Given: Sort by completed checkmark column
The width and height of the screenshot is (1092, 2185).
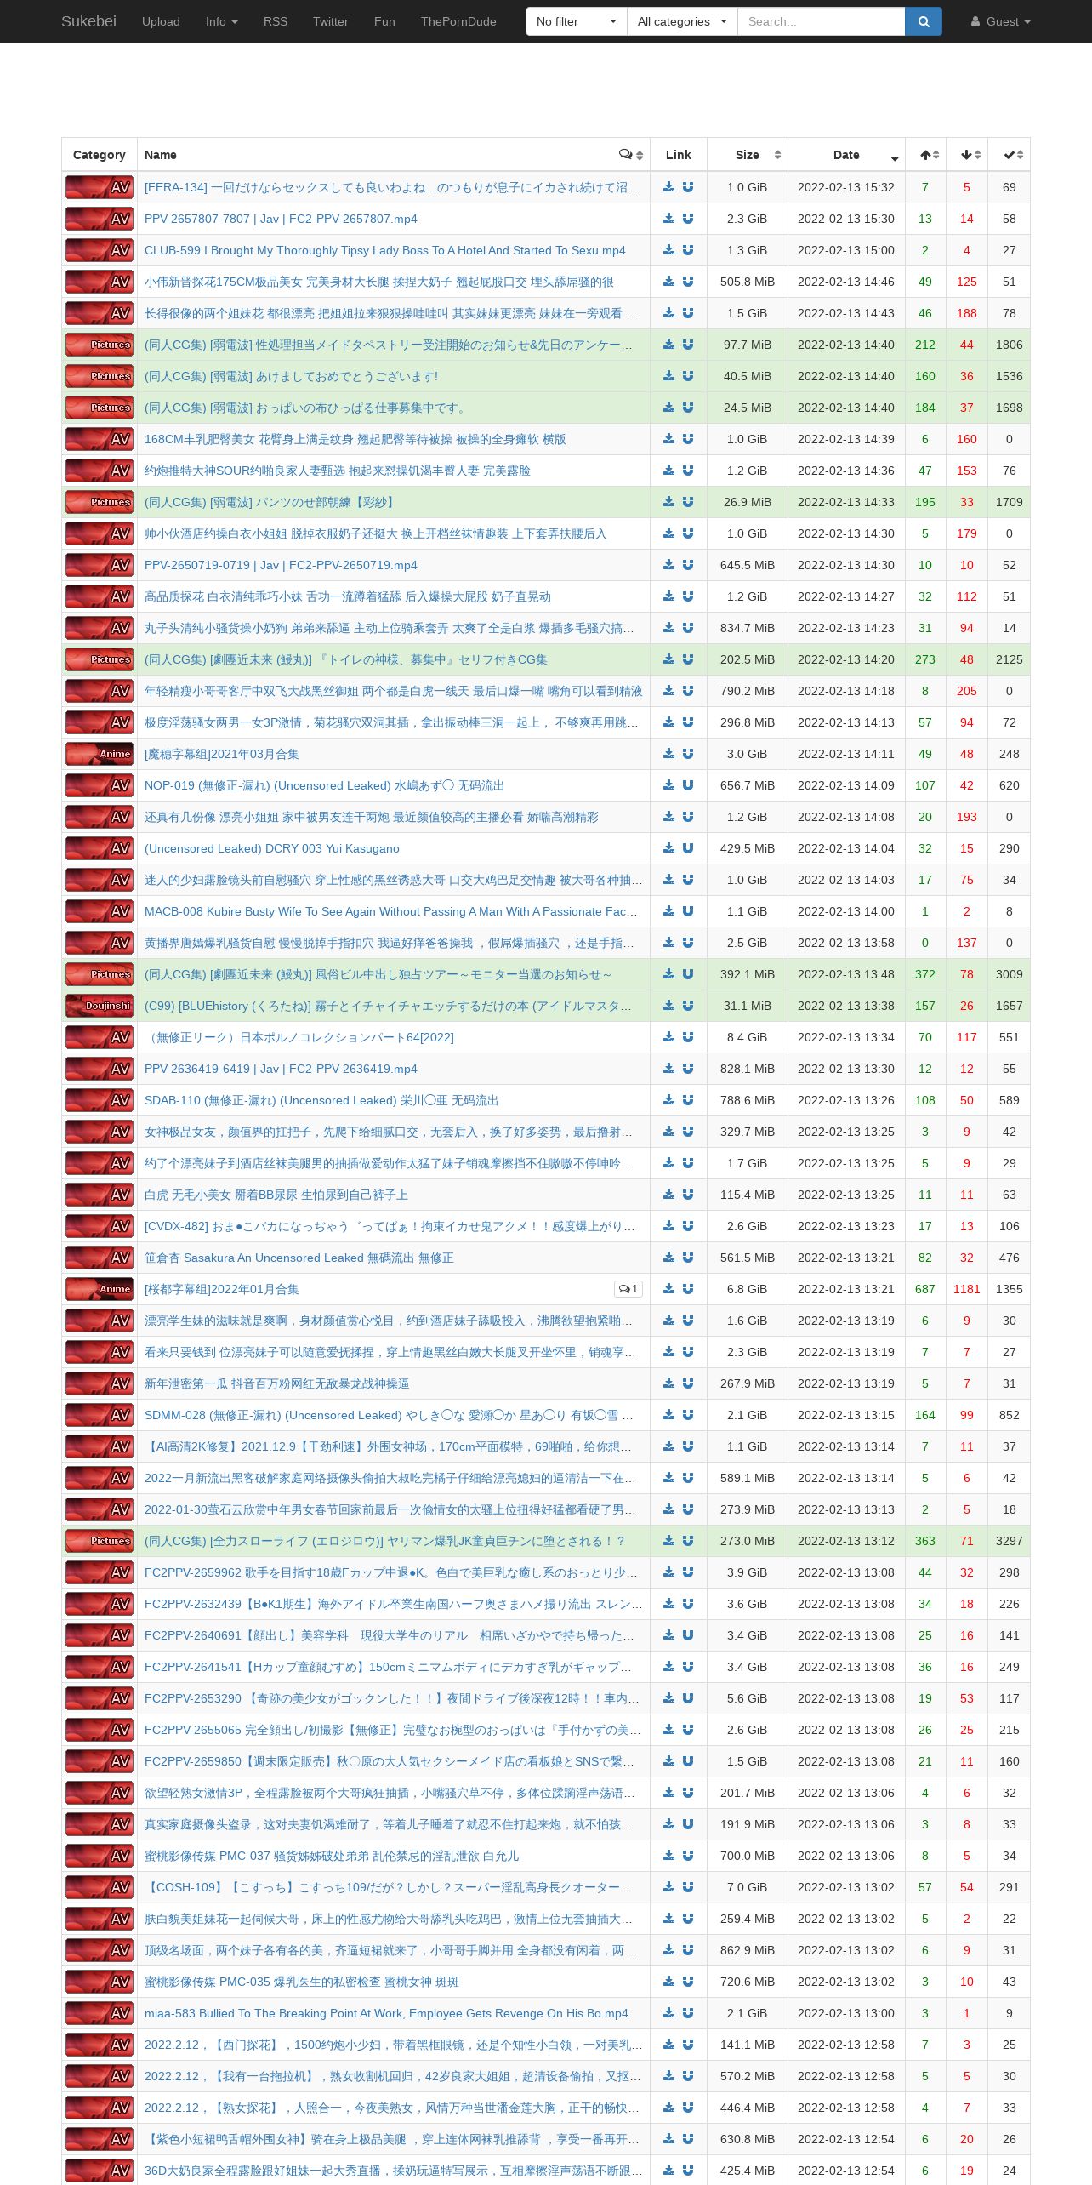Looking at the screenshot, I should [1009, 155].
